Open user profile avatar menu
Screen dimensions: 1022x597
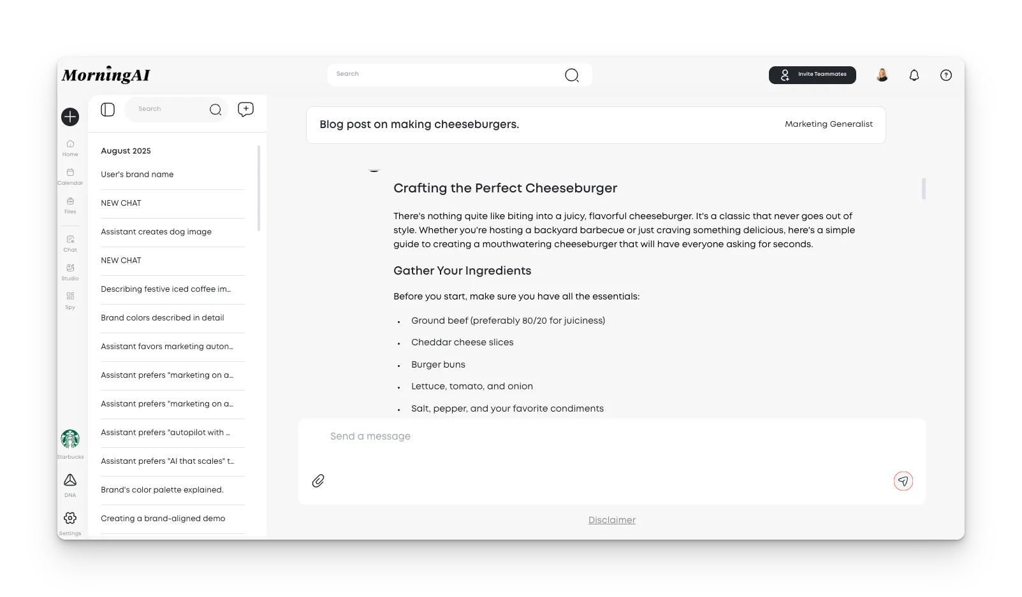tap(882, 75)
